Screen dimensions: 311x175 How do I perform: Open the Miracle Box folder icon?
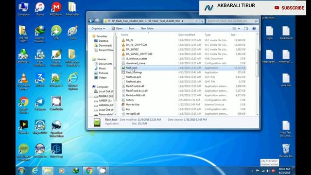tap(72, 9)
